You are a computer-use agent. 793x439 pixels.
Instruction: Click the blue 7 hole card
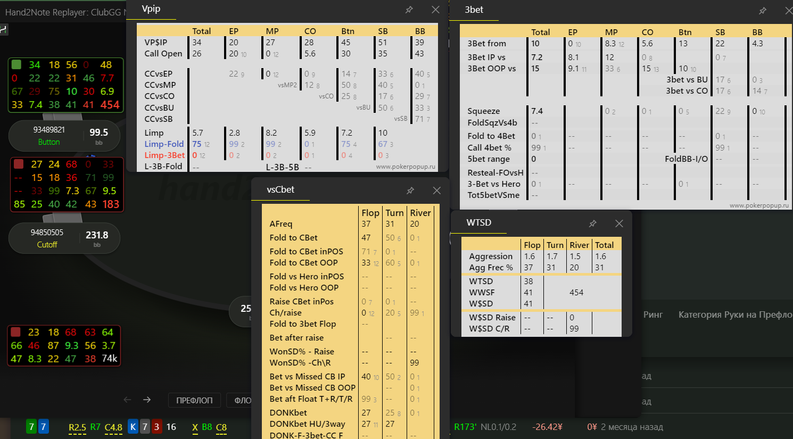coord(43,427)
